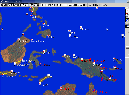This screenshot has width=129, height=95.
Task: Click the right vertical scrollbar handle
Action: point(127,47)
